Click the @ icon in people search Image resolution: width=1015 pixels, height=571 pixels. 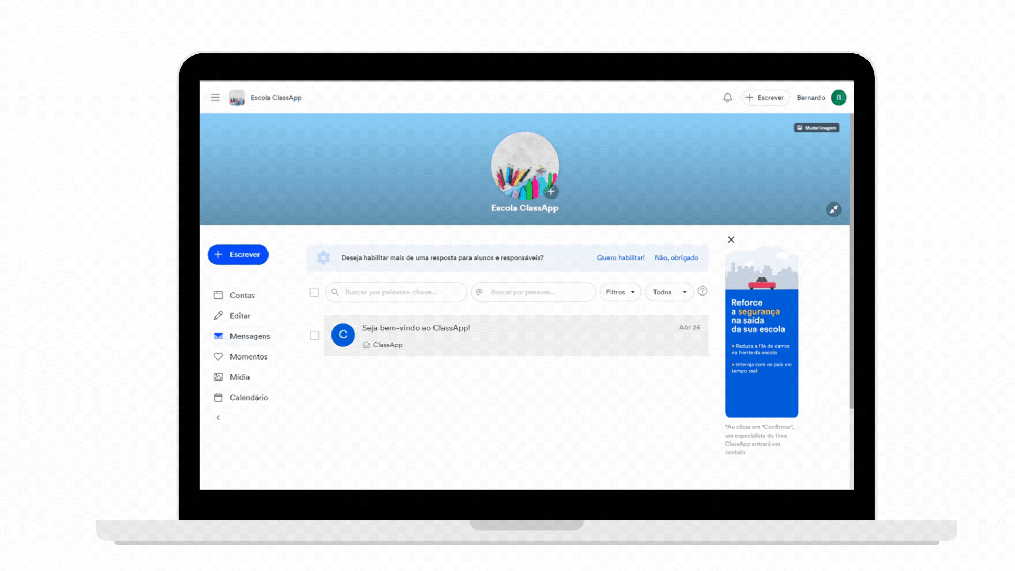(x=479, y=292)
